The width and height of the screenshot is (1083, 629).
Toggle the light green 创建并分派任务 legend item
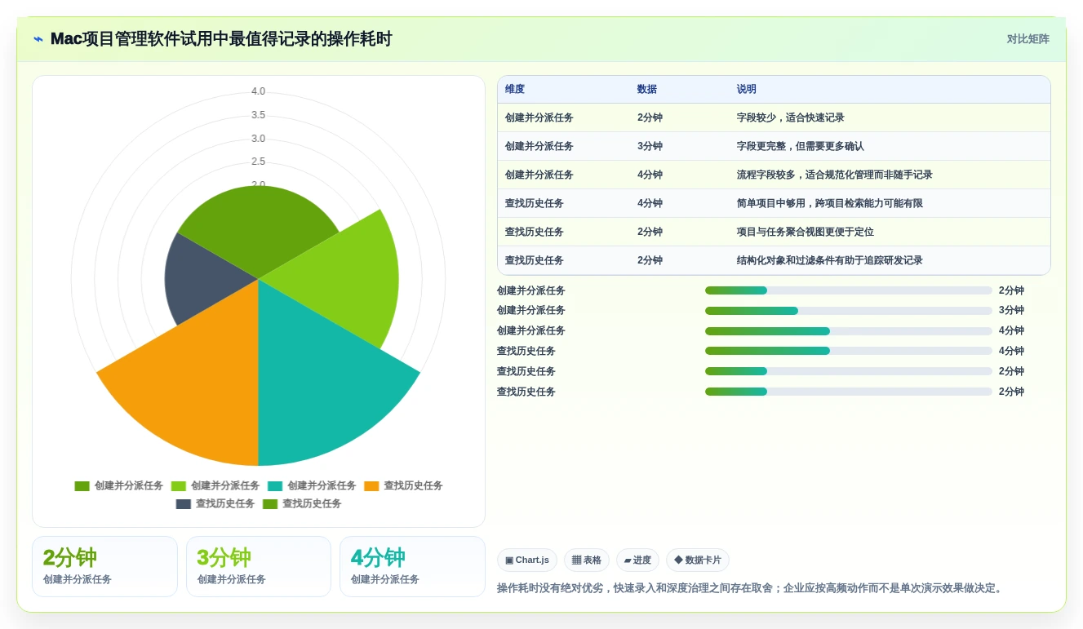pos(215,486)
